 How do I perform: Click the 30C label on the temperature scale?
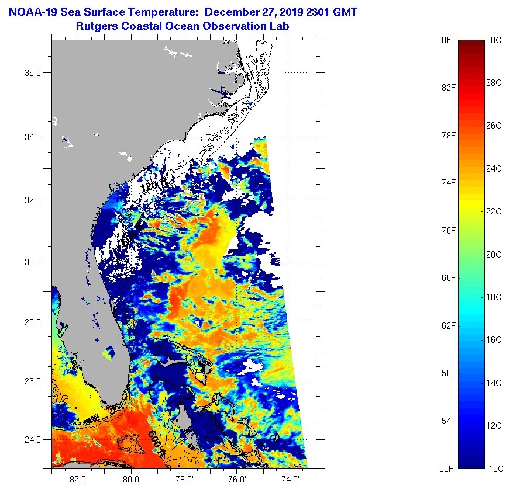494,40
